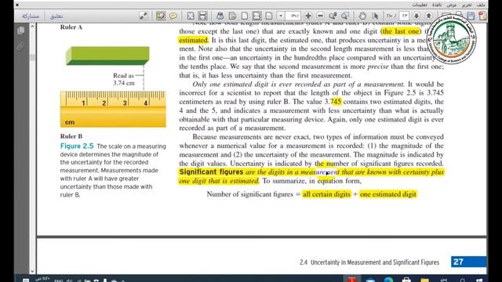Open Microsoft Edge from the taskbar
Screen dimensions: 502x282
(x=388, y=279)
